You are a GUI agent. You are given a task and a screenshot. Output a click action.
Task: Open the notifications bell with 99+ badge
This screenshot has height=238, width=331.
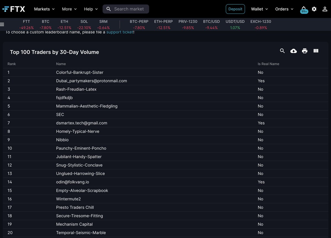coord(304,9)
